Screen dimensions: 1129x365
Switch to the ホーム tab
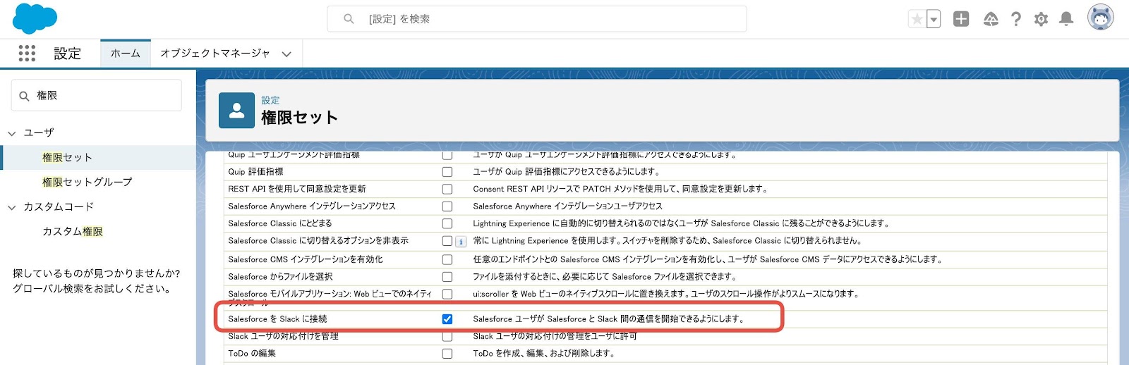coord(126,54)
